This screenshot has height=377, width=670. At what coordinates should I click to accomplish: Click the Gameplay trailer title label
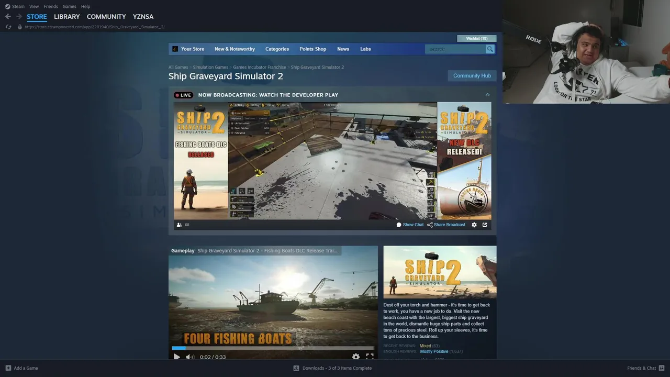click(x=254, y=251)
